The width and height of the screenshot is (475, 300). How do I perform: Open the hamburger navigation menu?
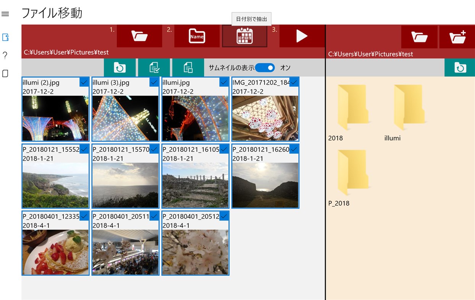[5, 14]
